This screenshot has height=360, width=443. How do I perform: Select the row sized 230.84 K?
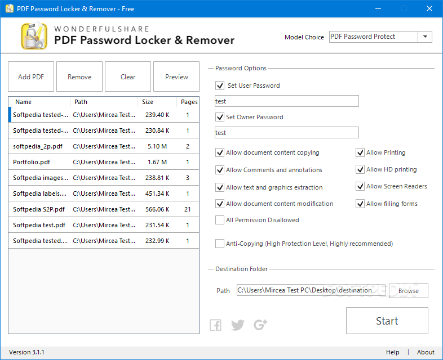point(104,130)
